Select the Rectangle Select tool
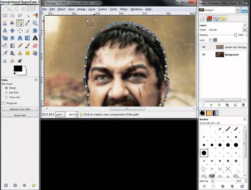Viewport: 251px width, 190px height. click(x=5, y=16)
